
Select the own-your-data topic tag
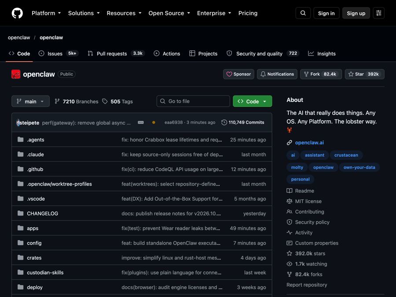click(x=359, y=167)
